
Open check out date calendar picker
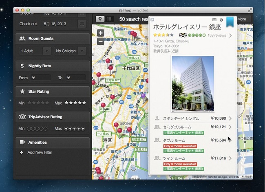coord(82,24)
